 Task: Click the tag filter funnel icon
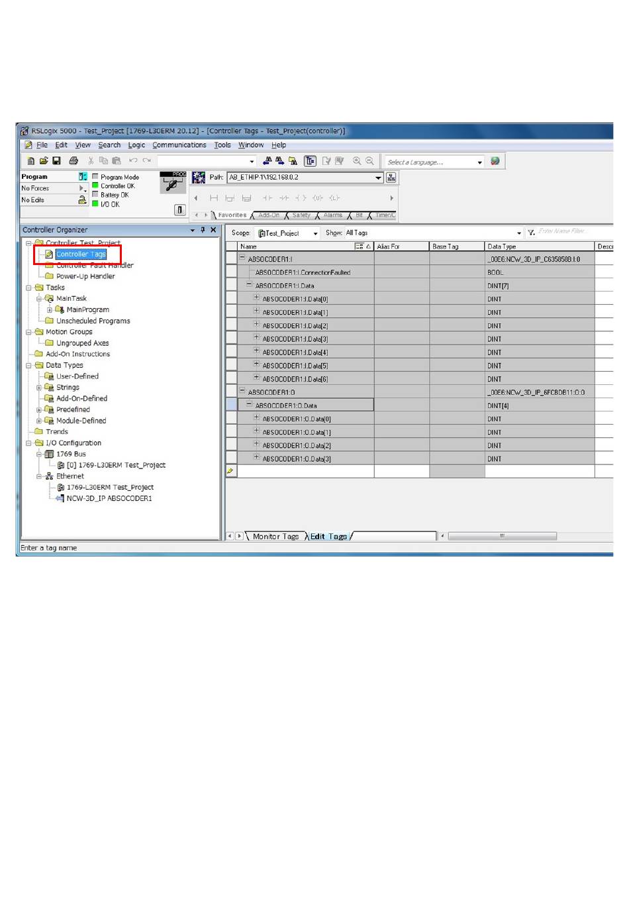click(531, 233)
